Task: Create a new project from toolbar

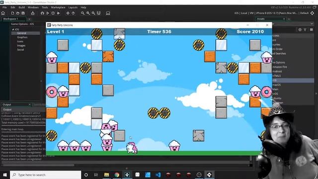Action: (x=12, y=13)
